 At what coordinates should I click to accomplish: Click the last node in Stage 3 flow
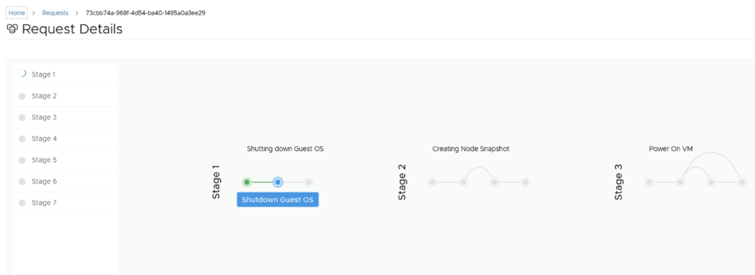click(742, 182)
